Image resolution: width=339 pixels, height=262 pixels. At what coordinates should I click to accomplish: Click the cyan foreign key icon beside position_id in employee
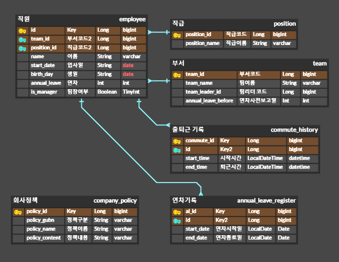pos(22,49)
